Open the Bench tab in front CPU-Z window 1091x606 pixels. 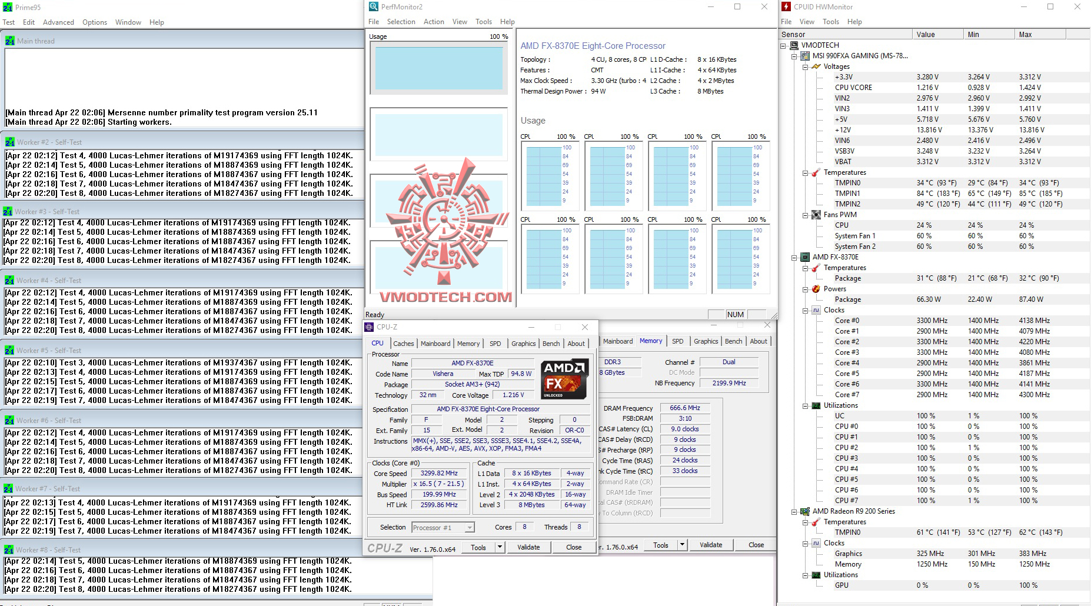pyautogui.click(x=551, y=344)
